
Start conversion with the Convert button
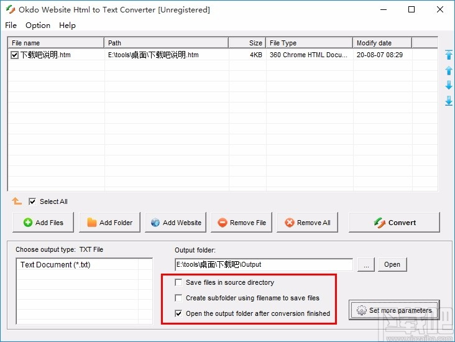(x=394, y=223)
